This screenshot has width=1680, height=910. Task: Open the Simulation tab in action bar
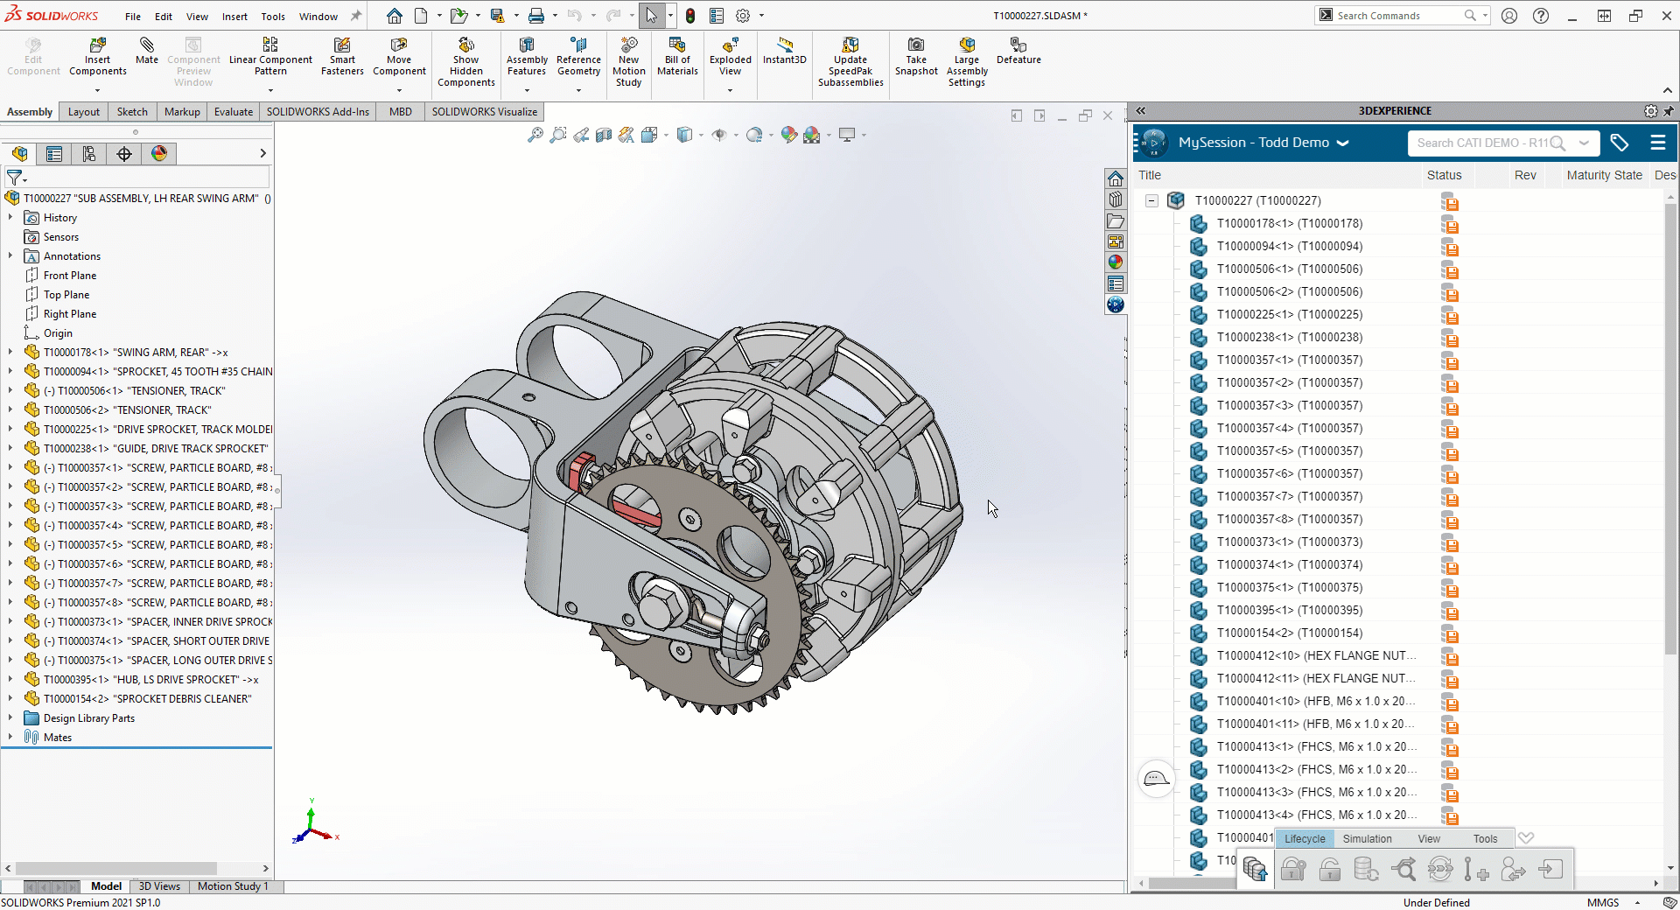pyautogui.click(x=1367, y=838)
